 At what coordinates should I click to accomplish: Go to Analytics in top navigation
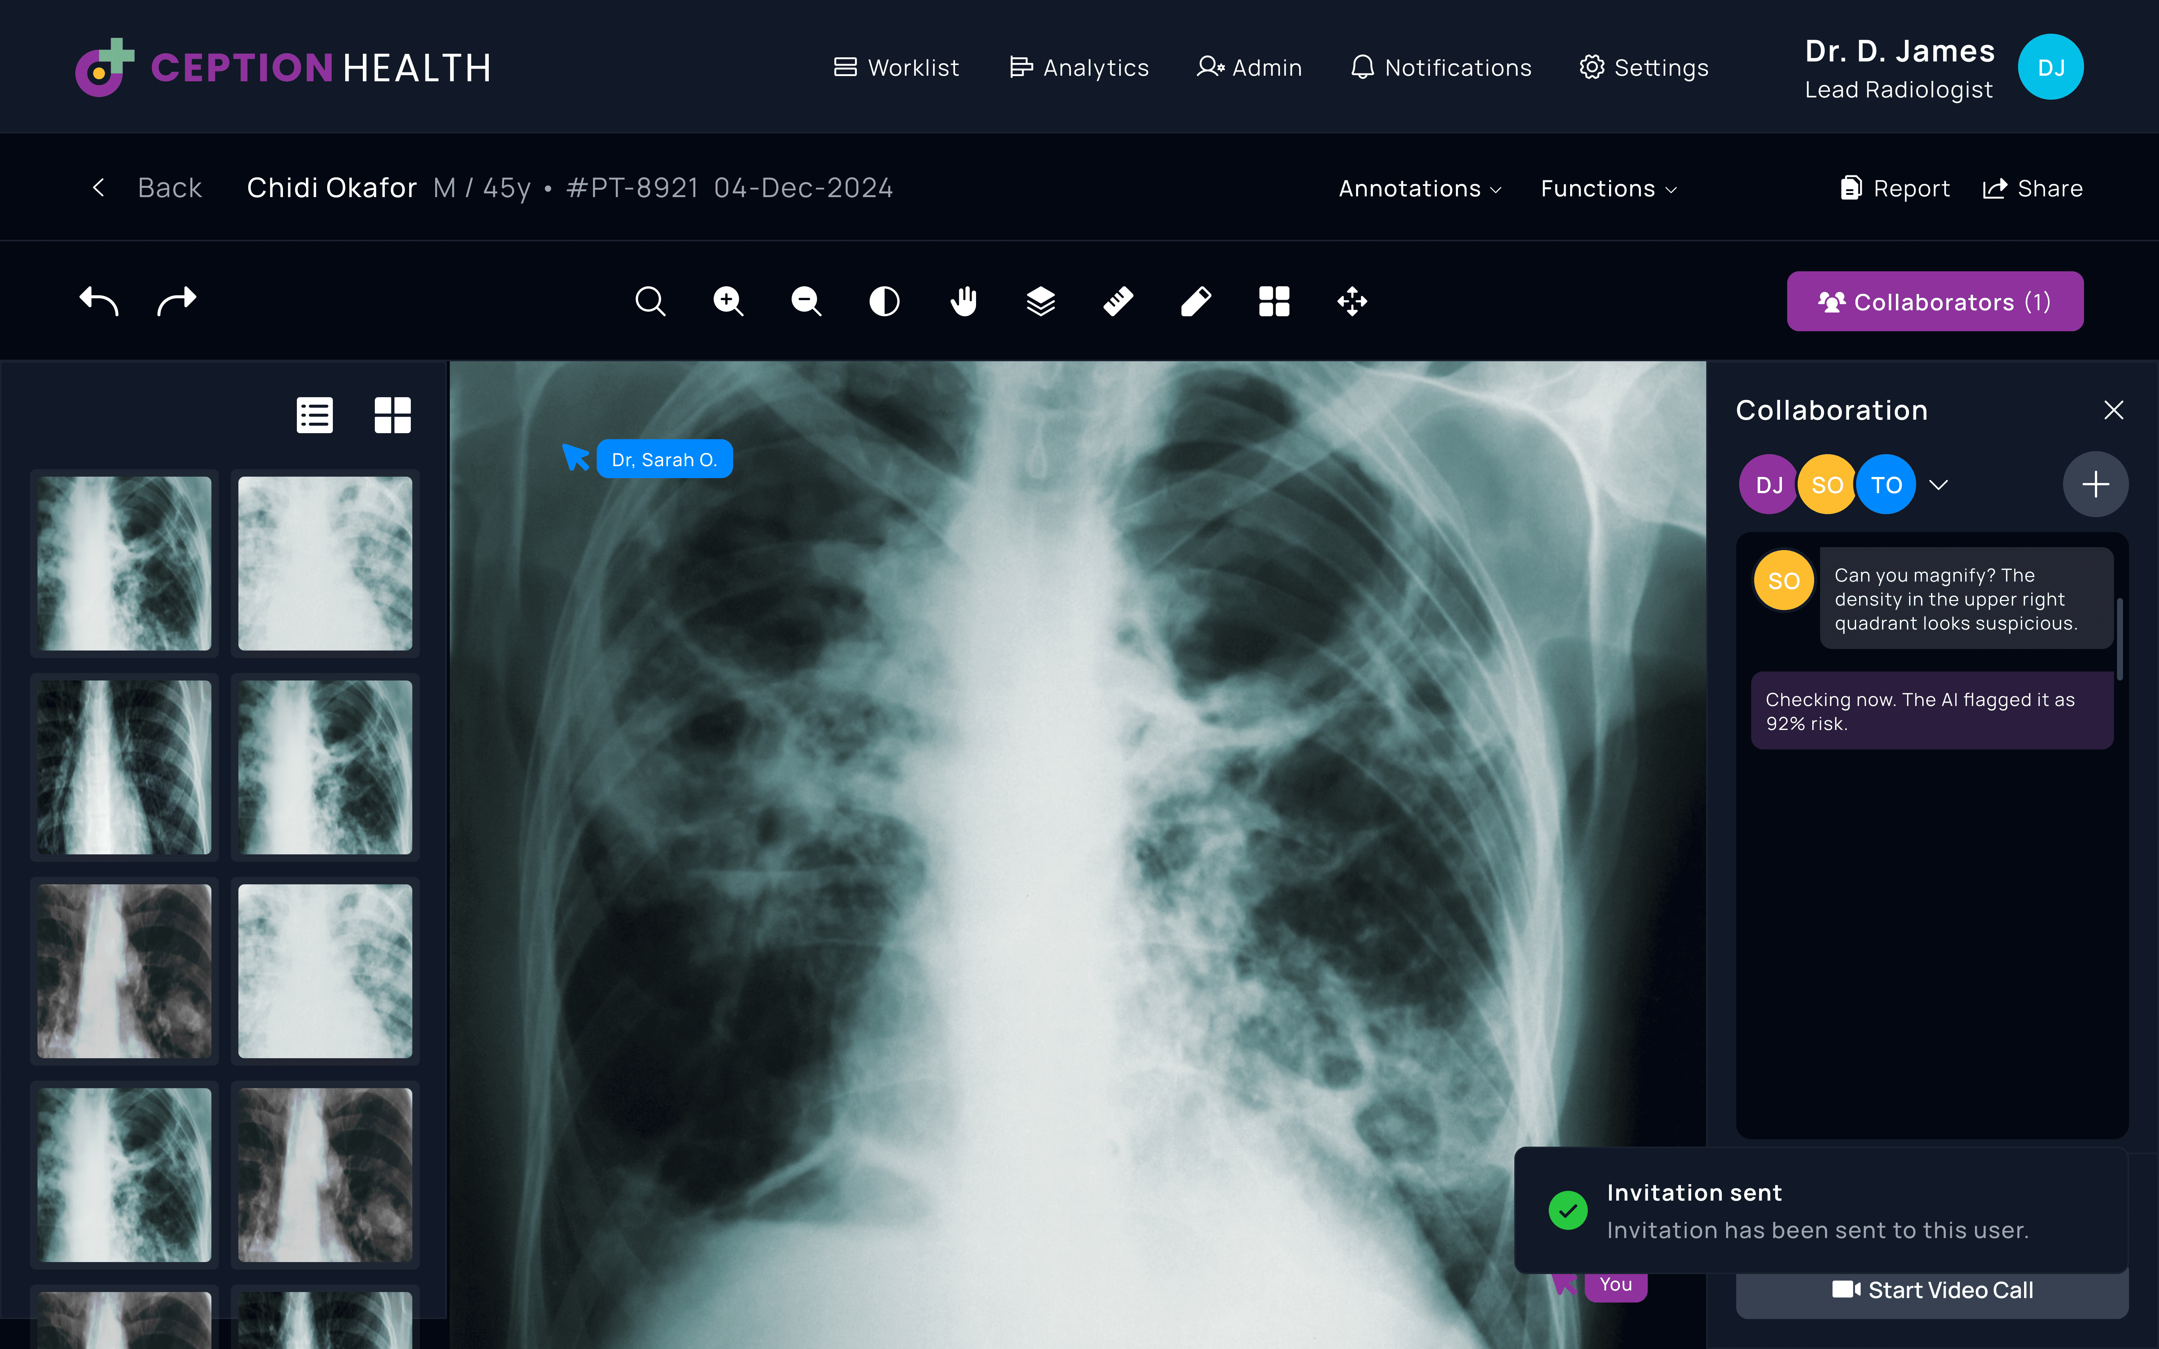[x=1079, y=68]
